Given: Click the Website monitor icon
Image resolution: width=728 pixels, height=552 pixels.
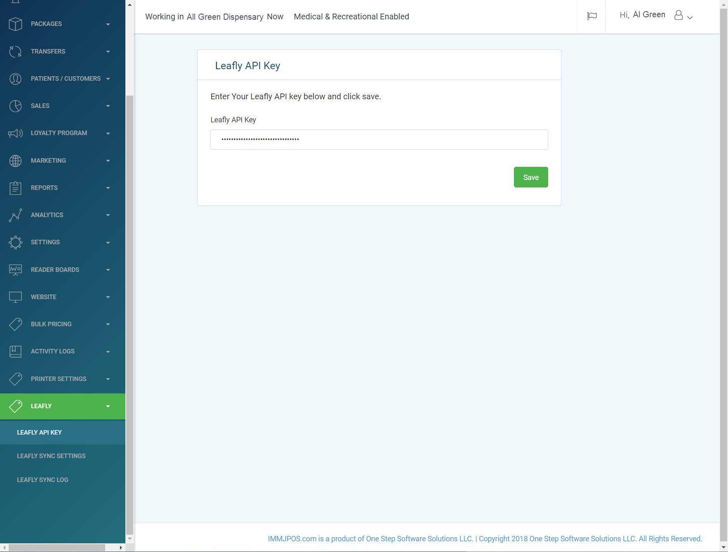Looking at the screenshot, I should [x=15, y=297].
